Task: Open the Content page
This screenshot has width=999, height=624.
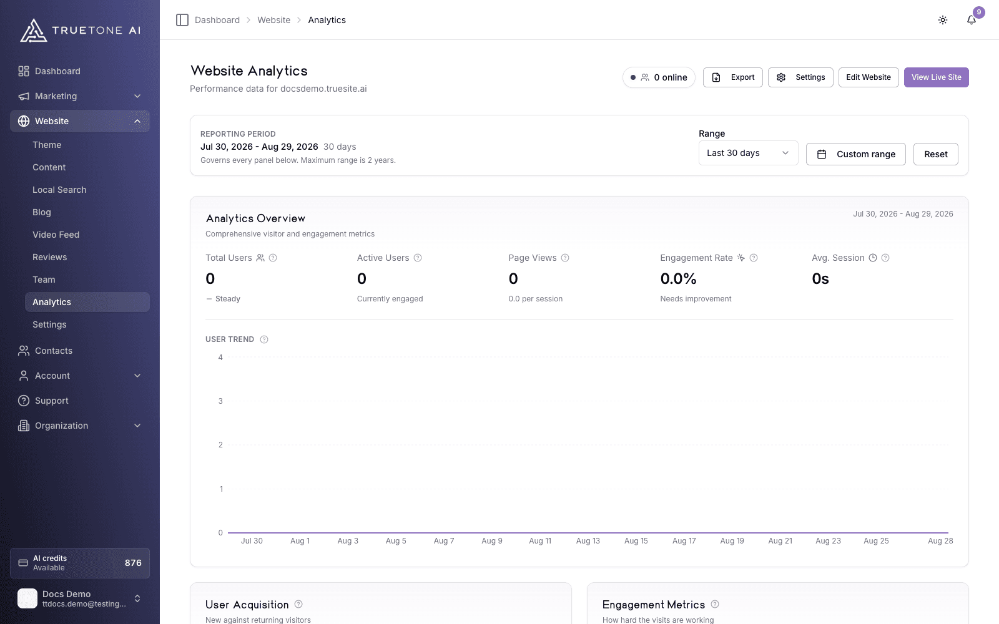Action: pos(87,167)
